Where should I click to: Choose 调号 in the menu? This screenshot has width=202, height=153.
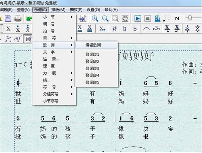(54, 24)
